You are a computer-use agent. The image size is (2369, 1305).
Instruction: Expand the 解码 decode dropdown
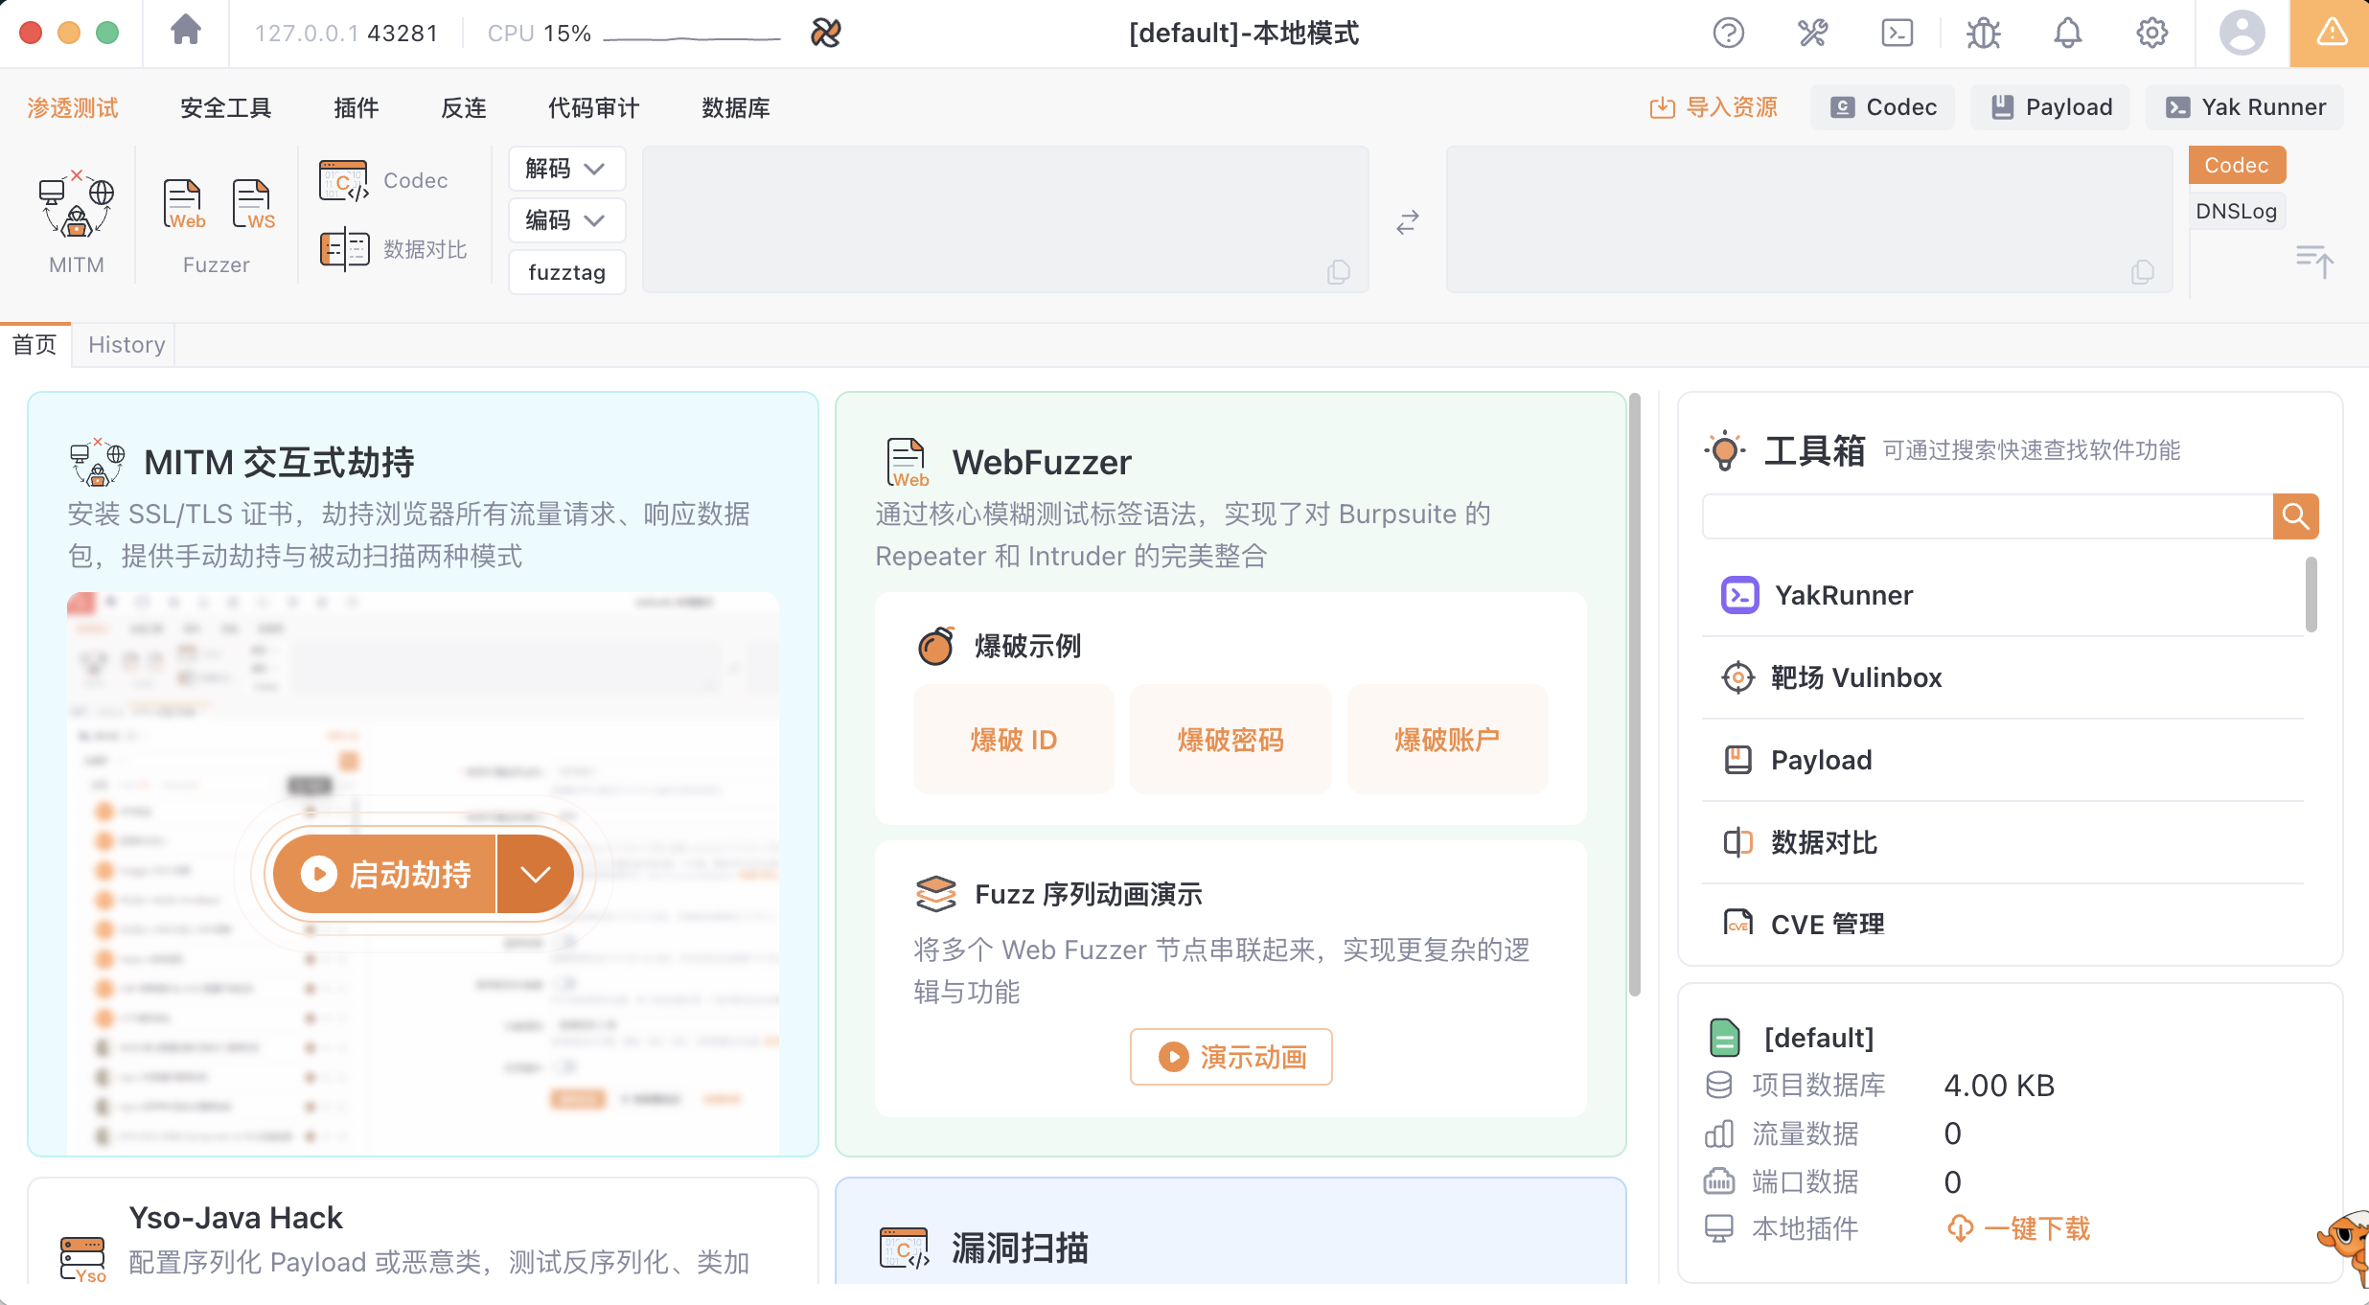pos(565,169)
